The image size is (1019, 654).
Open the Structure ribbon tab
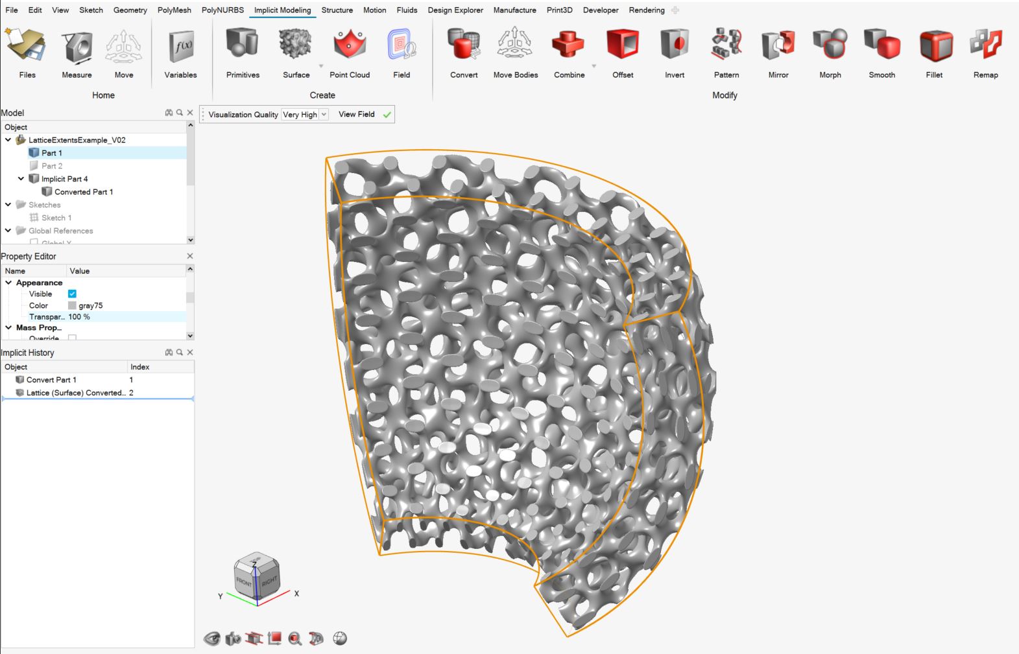coord(337,10)
